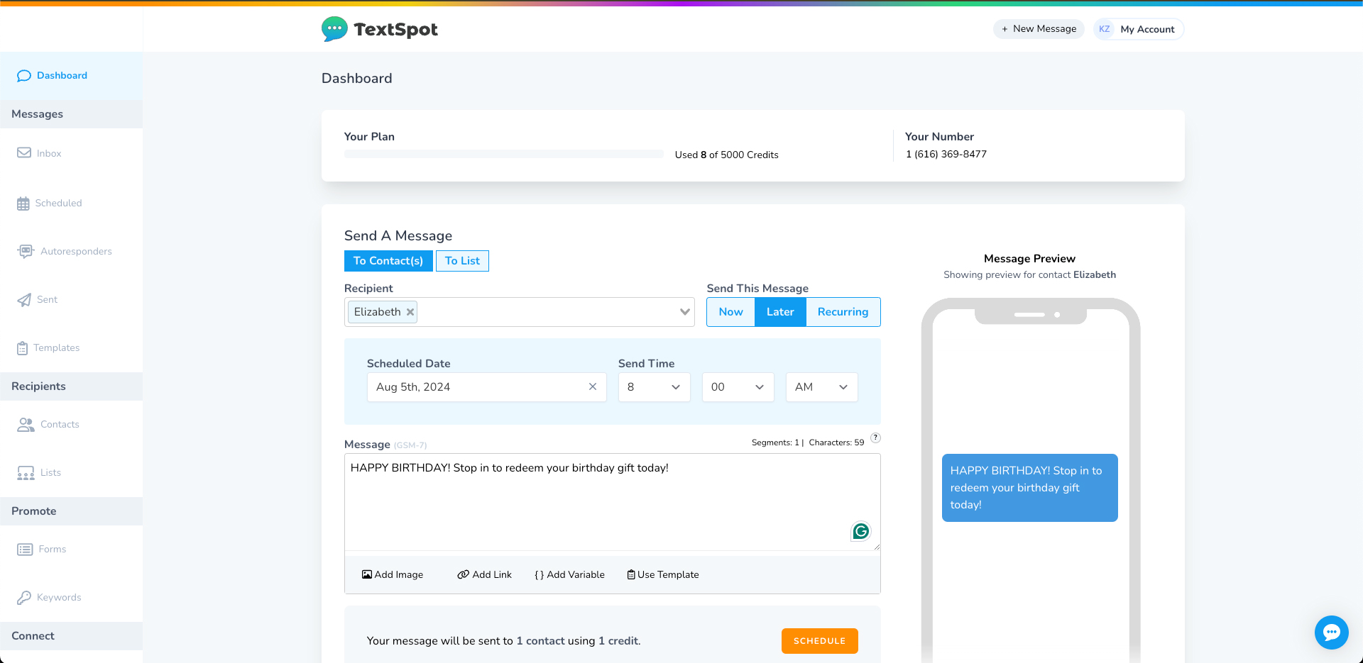Select Now send option
The width and height of the screenshot is (1363, 663).
pyautogui.click(x=730, y=312)
